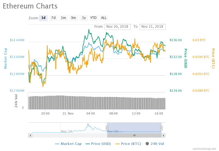
Task: Click the 21. Nov axis label
Action: [68, 113]
